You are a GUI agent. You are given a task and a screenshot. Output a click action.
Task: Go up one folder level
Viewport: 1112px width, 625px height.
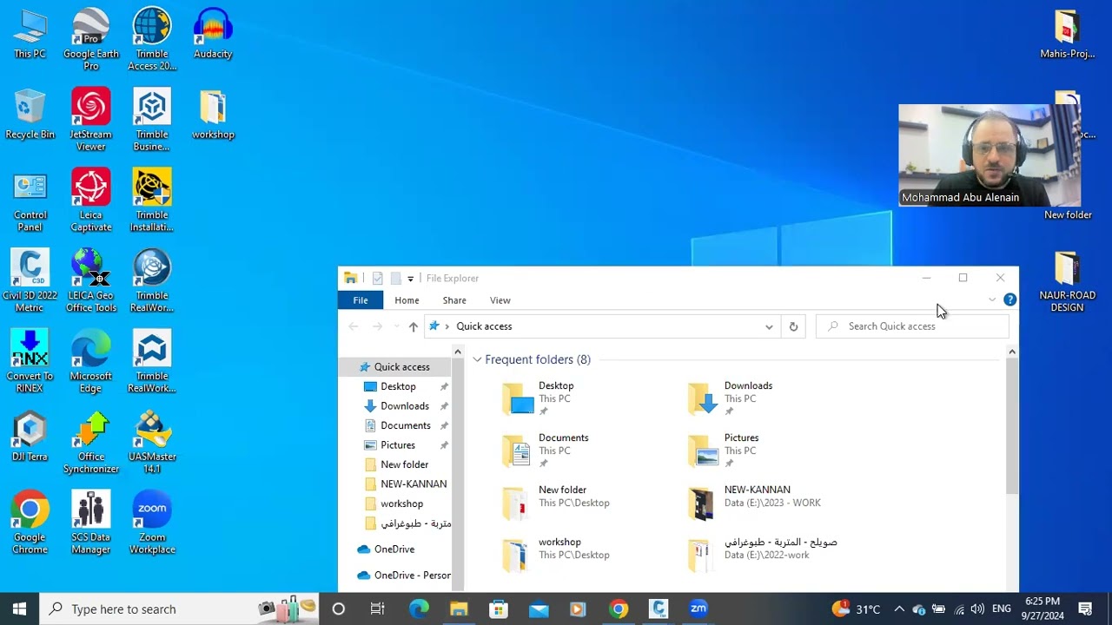[x=414, y=326]
